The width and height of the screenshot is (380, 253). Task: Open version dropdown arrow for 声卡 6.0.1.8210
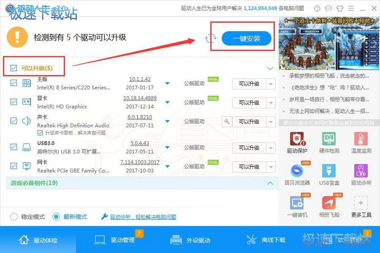pos(167,121)
